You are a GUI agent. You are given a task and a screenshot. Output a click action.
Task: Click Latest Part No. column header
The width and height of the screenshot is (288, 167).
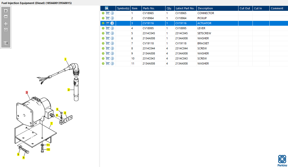(x=185, y=8)
